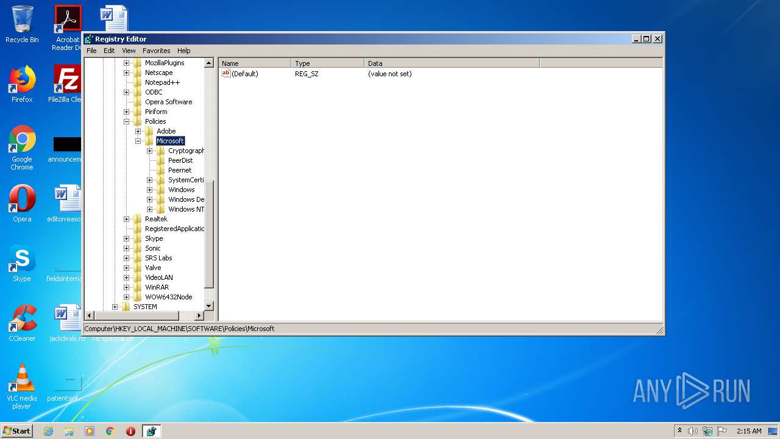Viewport: 780px width, 439px height.
Task: Click the tree scrollbar up arrow
Action: [209, 63]
